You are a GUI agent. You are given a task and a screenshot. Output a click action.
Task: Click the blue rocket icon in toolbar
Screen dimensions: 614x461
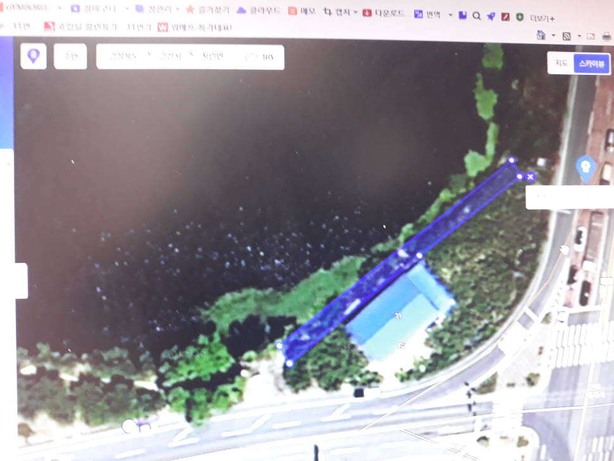pos(491,16)
